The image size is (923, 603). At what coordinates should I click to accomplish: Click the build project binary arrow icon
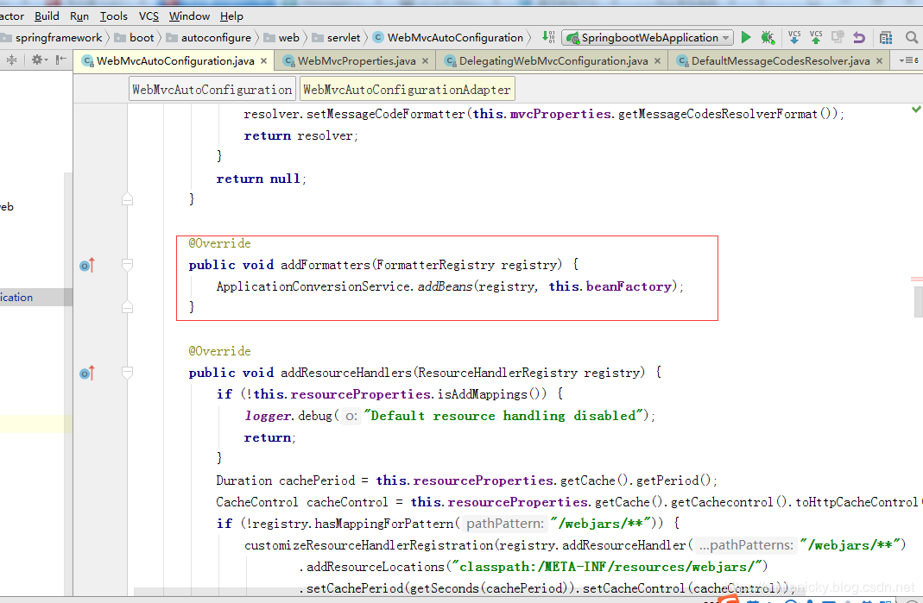547,37
